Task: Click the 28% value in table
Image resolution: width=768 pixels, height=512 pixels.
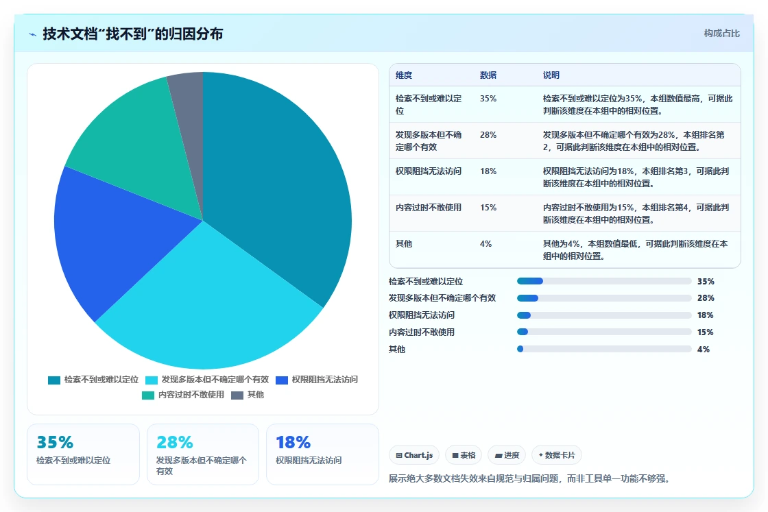Action: 488,134
